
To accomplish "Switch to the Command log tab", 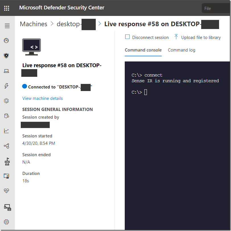I will pyautogui.click(x=181, y=50).
